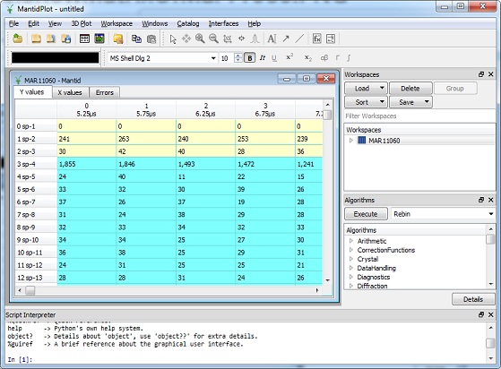The width and height of the screenshot is (501, 369).
Task: Open the Catalog menu
Action: point(188,23)
